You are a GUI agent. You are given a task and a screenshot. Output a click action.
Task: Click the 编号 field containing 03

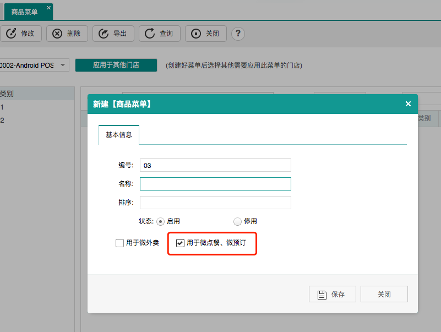pyautogui.click(x=215, y=165)
